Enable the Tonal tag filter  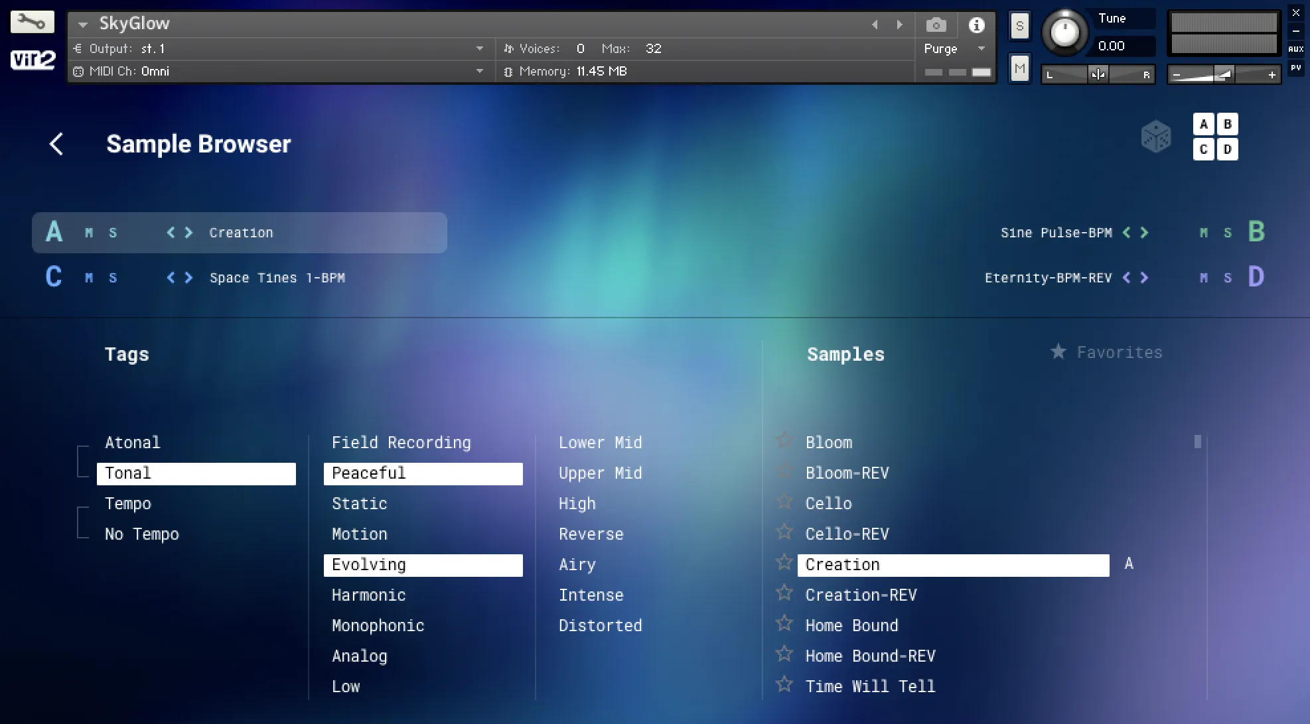pyautogui.click(x=196, y=473)
